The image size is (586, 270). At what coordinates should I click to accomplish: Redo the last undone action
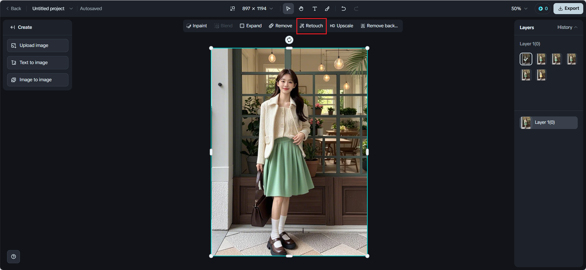click(x=356, y=9)
